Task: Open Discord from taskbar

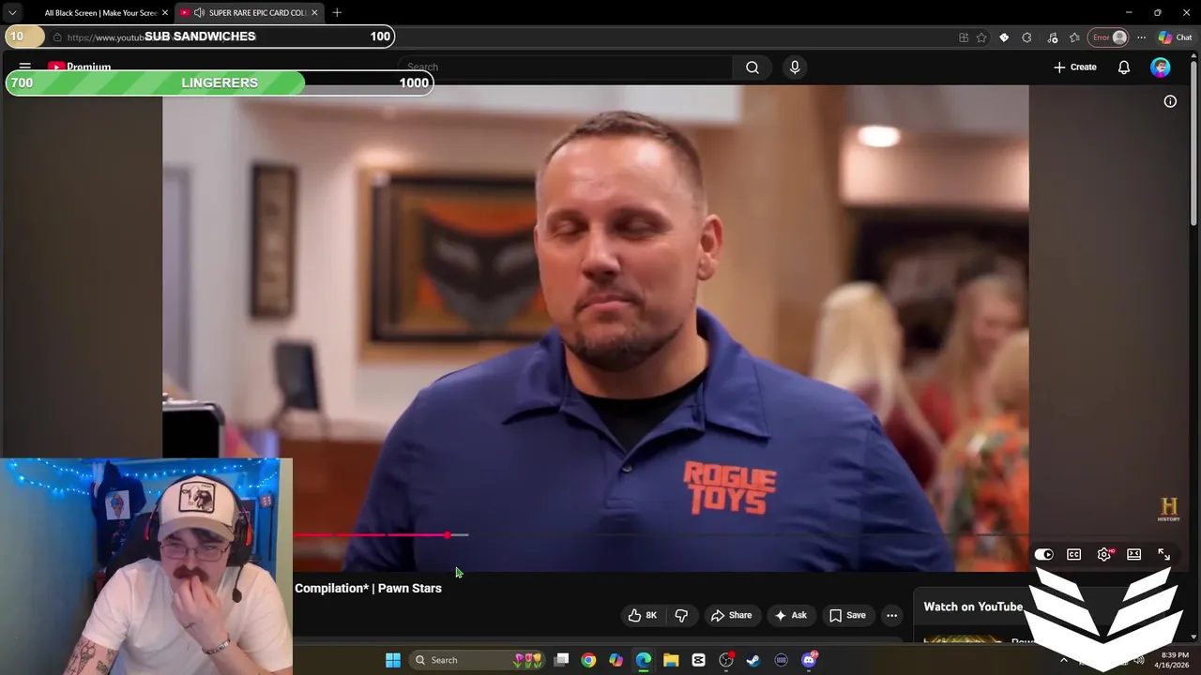Action: point(809,660)
